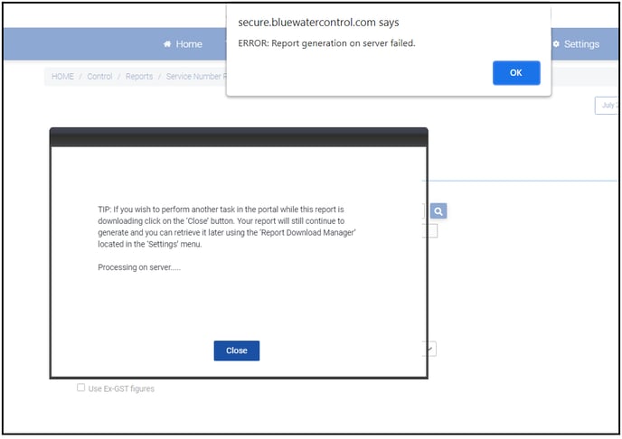The width and height of the screenshot is (622, 439).
Task: Click the Service Number breadcrumb item
Action: coord(194,77)
